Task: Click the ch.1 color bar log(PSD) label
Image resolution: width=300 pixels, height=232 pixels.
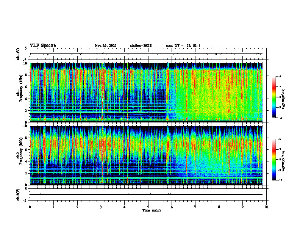Action: tap(284, 99)
